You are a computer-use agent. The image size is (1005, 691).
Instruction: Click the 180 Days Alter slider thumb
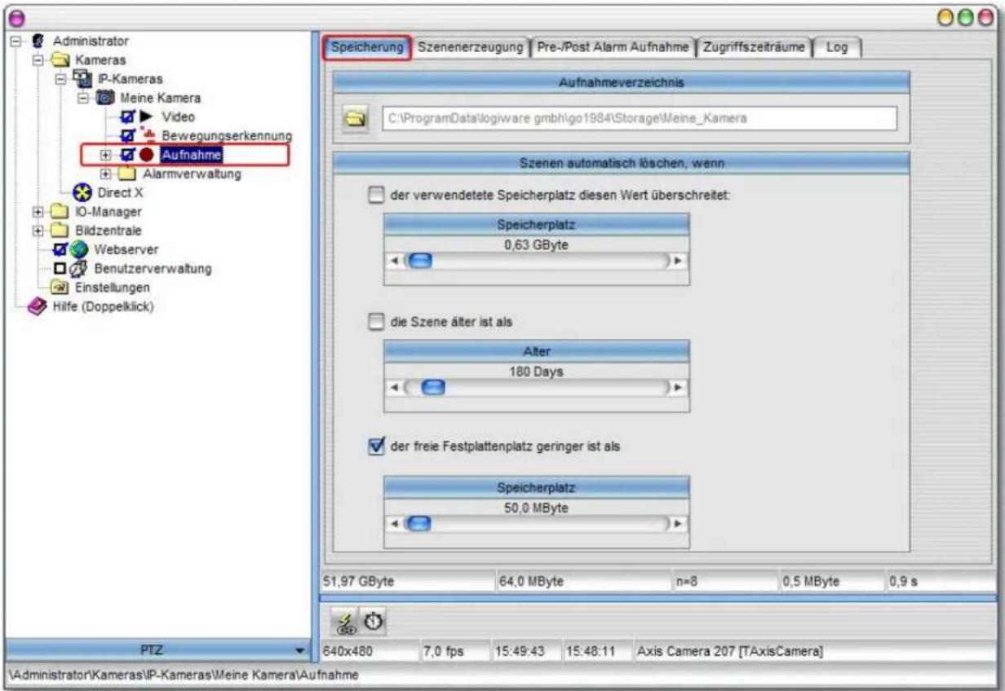click(433, 388)
